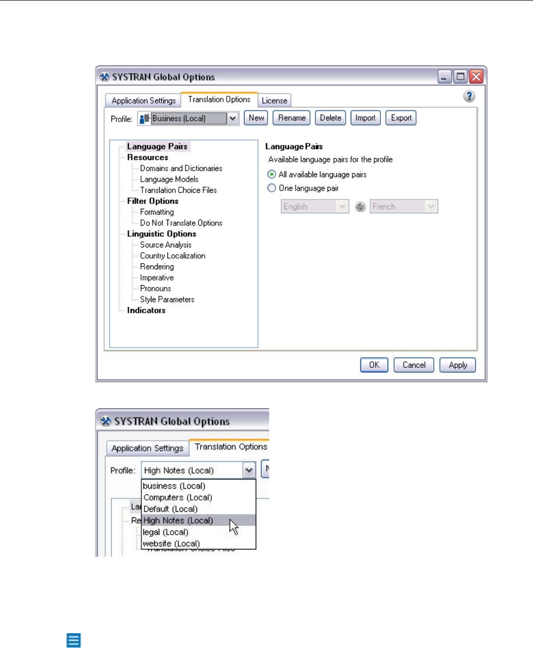
Task: Choose legal (Local) from profile list
Action: point(198,532)
